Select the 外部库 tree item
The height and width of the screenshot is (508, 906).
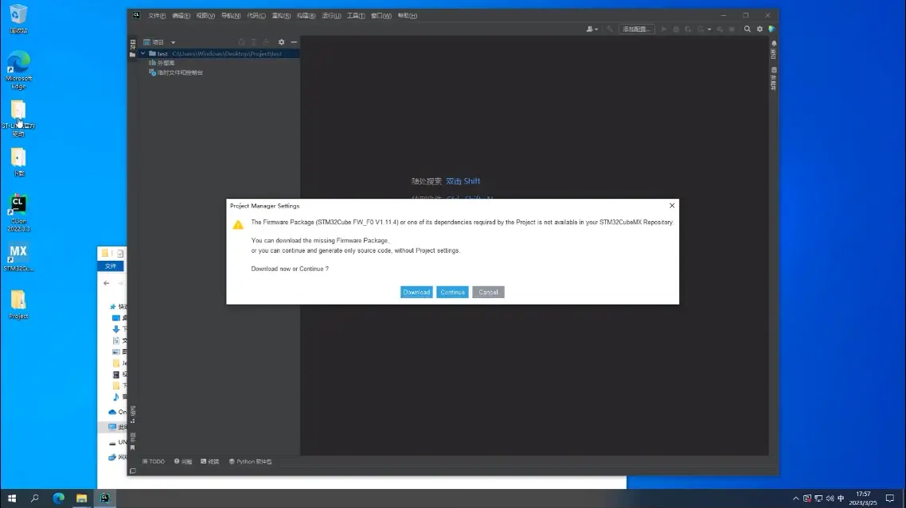[x=162, y=63]
